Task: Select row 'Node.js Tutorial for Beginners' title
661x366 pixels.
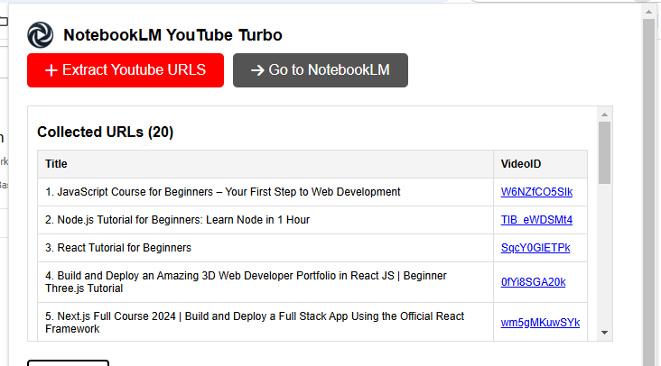Action: [178, 220]
